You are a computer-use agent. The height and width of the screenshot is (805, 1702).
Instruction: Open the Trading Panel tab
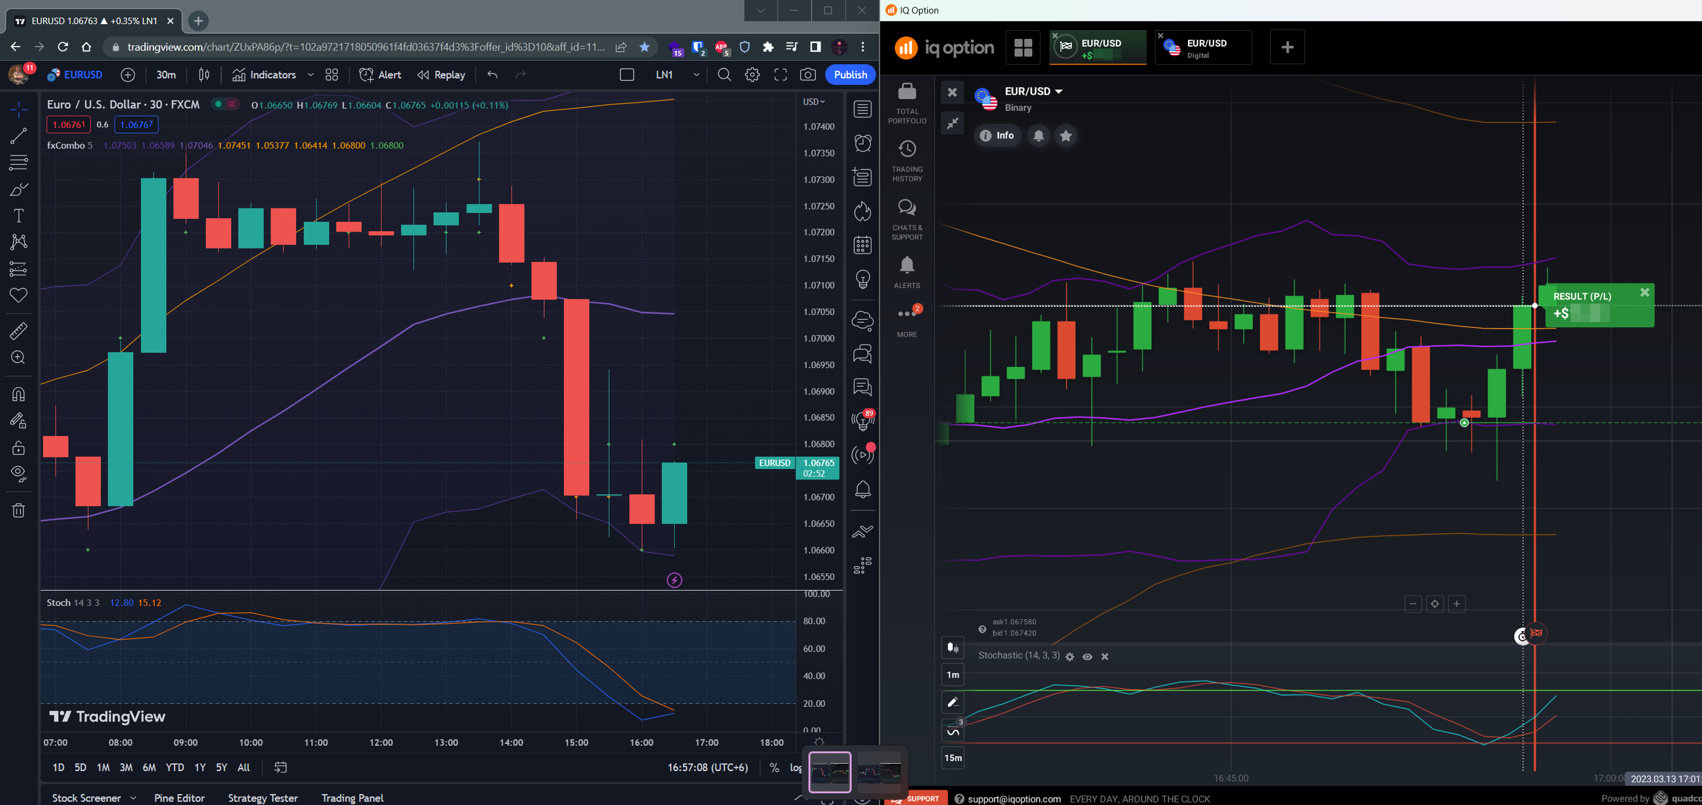pos(352,798)
